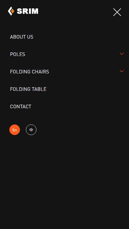Viewport: 129px width, 229px height.
Task: Expand the POLES submenu chevron
Action: (122, 54)
